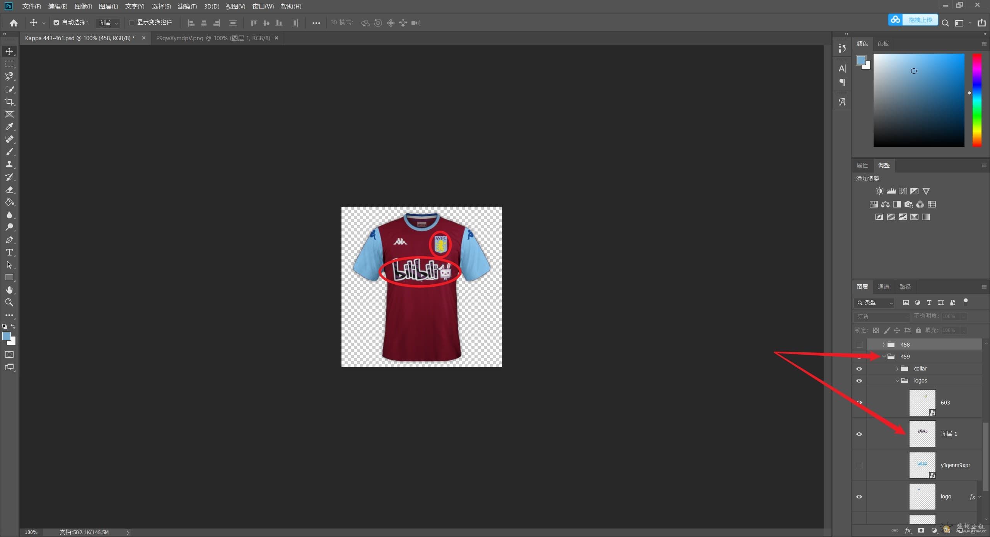Pick a color in the color field
This screenshot has width=990, height=537.
point(918,100)
